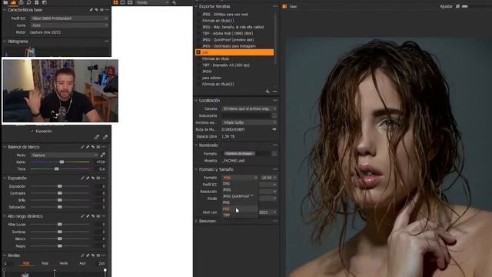Enable 'JPEG - QuickProof' recipe checkbox
The height and width of the screenshot is (277, 492).
(198, 39)
